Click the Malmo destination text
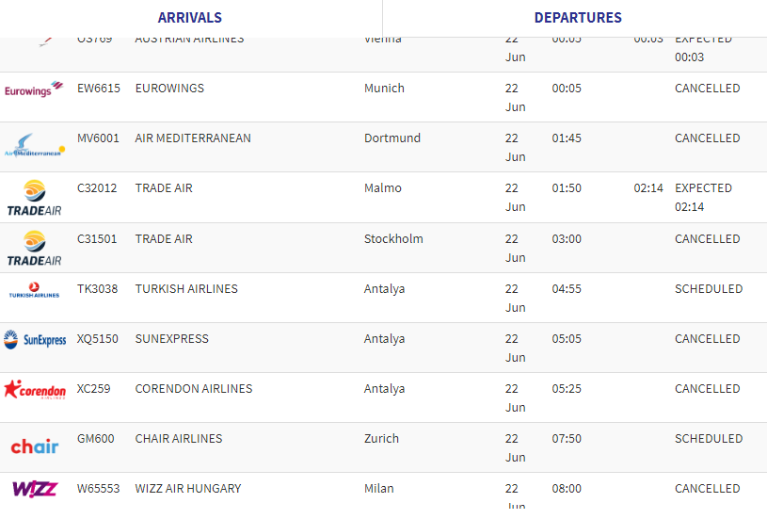Viewport: 767px width, 519px height. pos(382,188)
